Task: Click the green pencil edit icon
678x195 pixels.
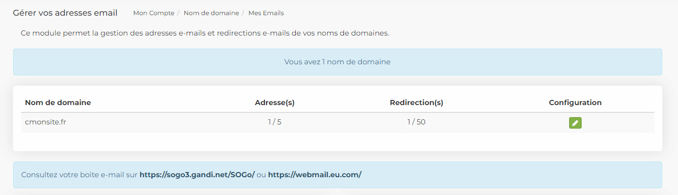Action: [575, 123]
